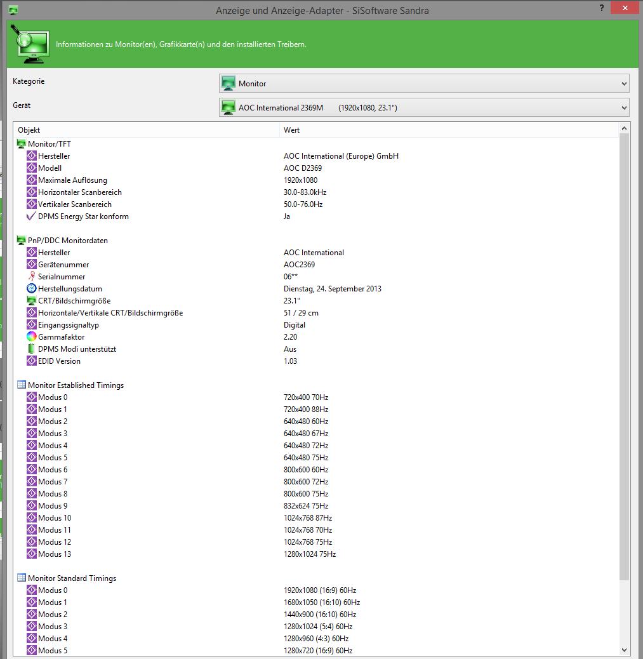Click the icon beside EDID Version
The width and height of the screenshot is (643, 659).
(x=32, y=361)
